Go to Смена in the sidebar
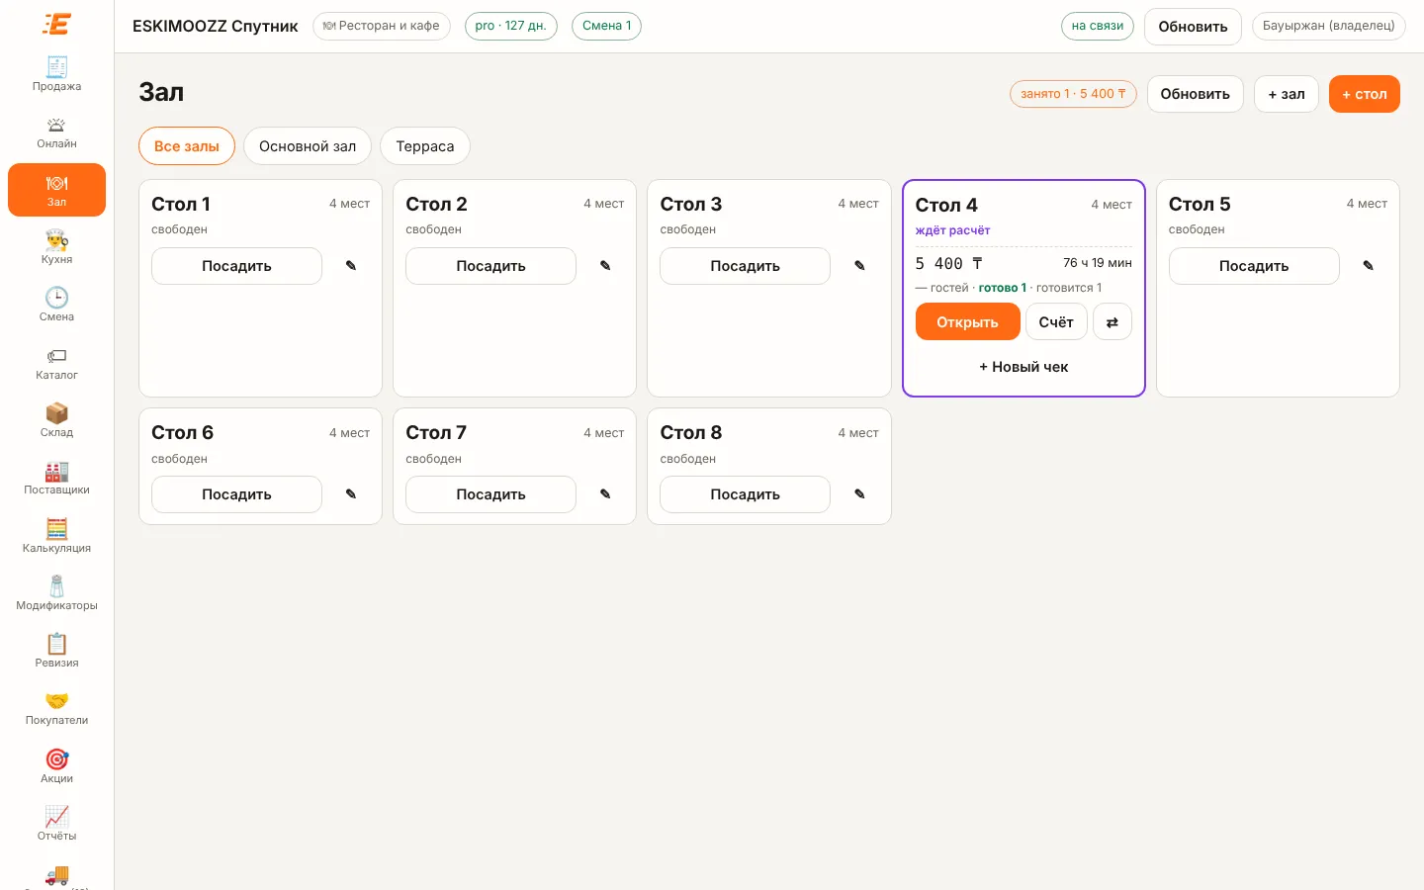The height and width of the screenshot is (890, 1424). [x=56, y=306]
